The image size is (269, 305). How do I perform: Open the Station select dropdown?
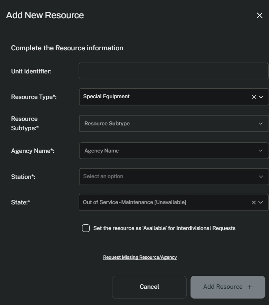pos(174,176)
